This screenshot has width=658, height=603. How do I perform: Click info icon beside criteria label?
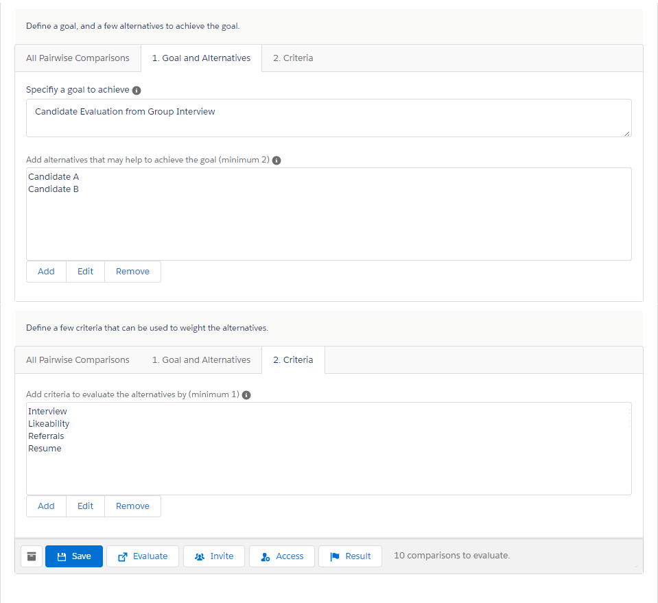246,395
